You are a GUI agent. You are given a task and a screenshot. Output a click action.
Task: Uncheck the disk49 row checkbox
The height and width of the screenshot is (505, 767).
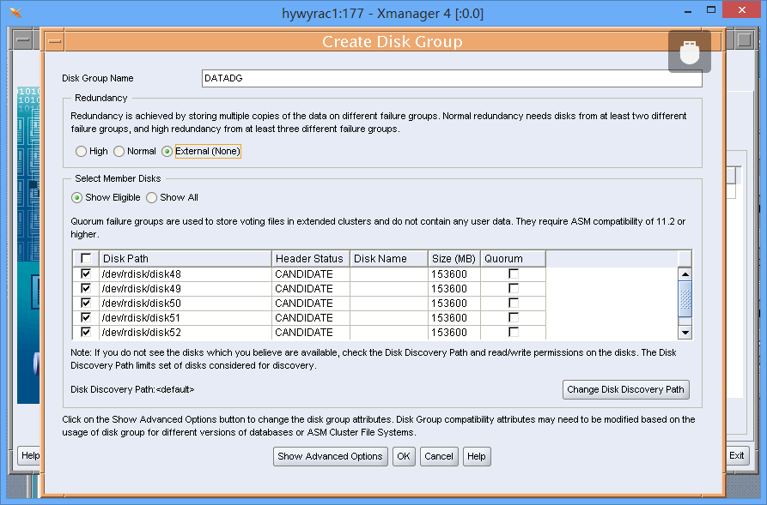[86, 289]
